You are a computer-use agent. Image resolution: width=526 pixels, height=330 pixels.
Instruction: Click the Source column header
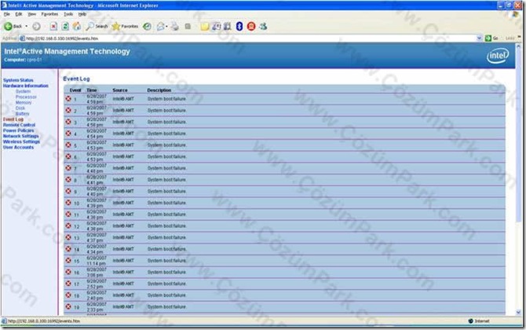120,90
